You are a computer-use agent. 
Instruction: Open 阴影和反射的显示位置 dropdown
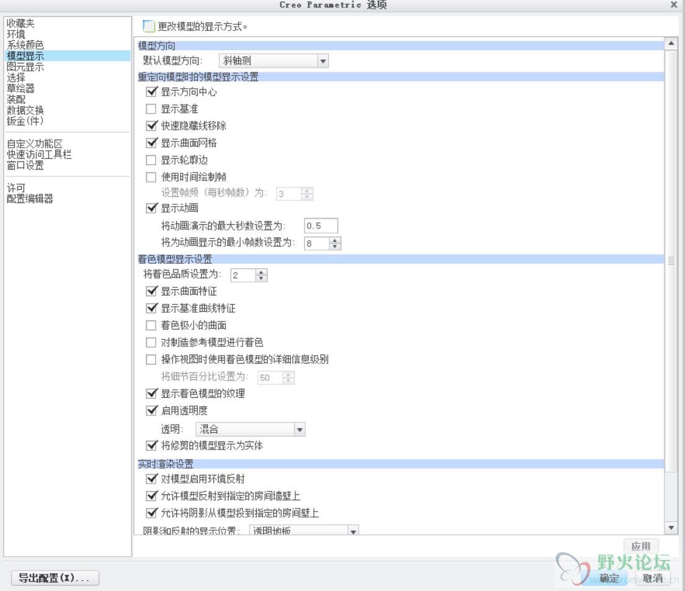304,530
